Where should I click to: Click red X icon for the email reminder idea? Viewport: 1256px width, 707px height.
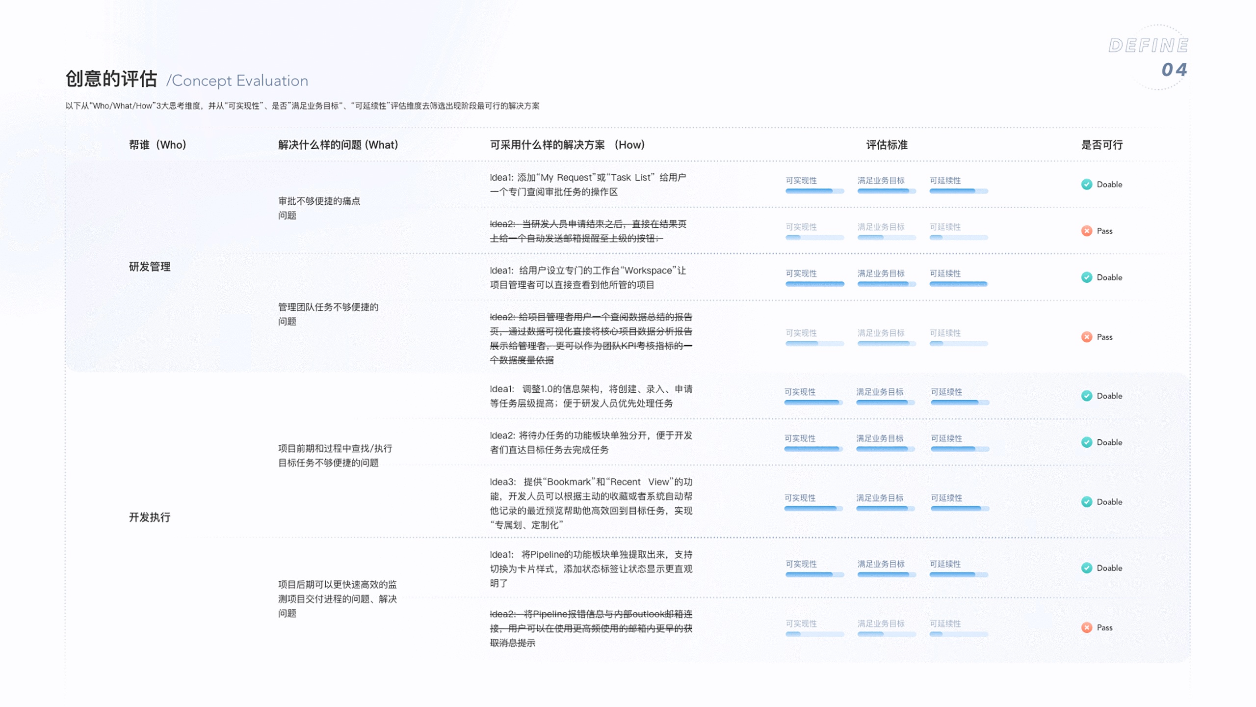[1086, 231]
